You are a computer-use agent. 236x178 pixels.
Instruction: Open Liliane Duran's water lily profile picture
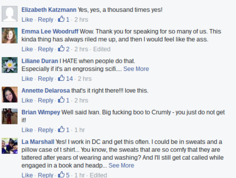click(x=10, y=65)
